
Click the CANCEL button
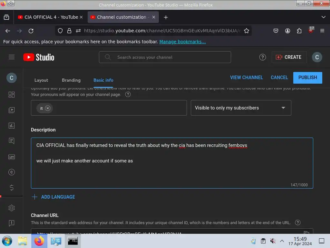click(279, 77)
